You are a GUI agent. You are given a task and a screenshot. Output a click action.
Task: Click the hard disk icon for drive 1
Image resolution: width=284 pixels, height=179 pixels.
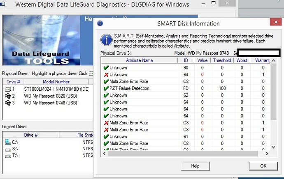pyautogui.click(x=8, y=89)
